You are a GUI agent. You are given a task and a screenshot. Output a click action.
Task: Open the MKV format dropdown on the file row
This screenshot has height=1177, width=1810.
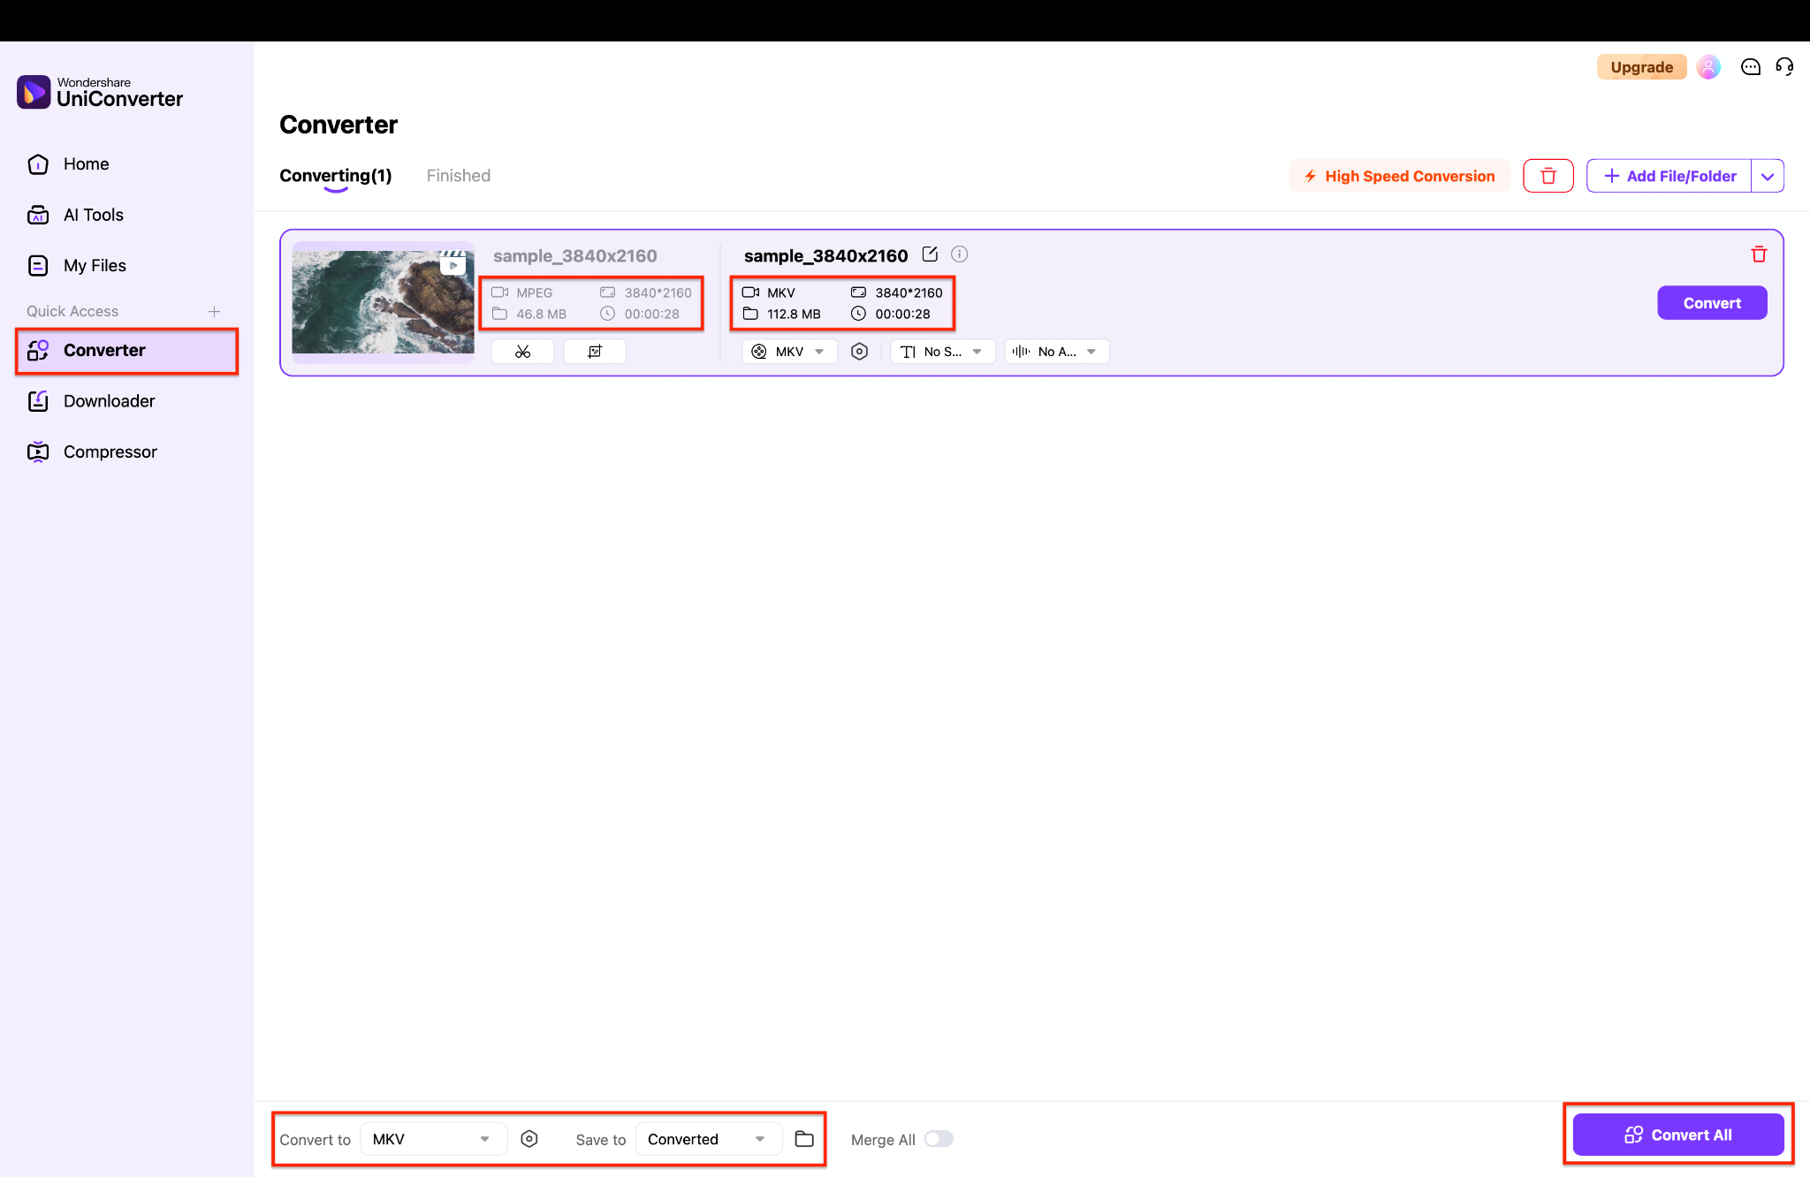pyautogui.click(x=788, y=351)
